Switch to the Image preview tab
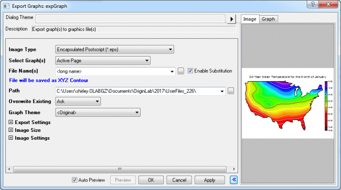 [x=250, y=19]
